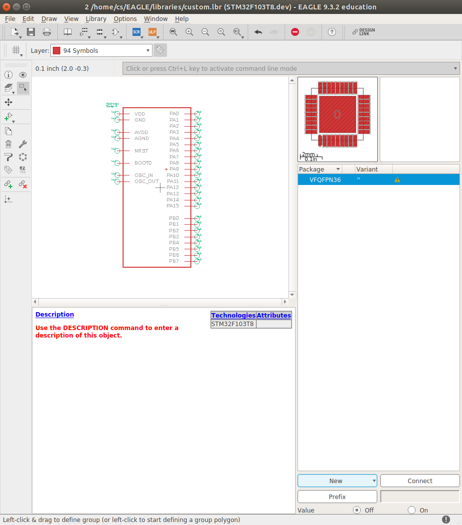Select the Name tag tool icon
The height and width of the screenshot is (525, 462).
tap(8, 170)
